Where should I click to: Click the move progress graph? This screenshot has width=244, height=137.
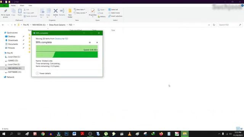(x=67, y=51)
